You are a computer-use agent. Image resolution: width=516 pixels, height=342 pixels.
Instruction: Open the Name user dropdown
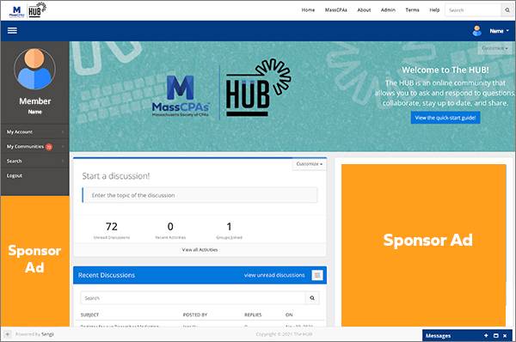pos(499,31)
